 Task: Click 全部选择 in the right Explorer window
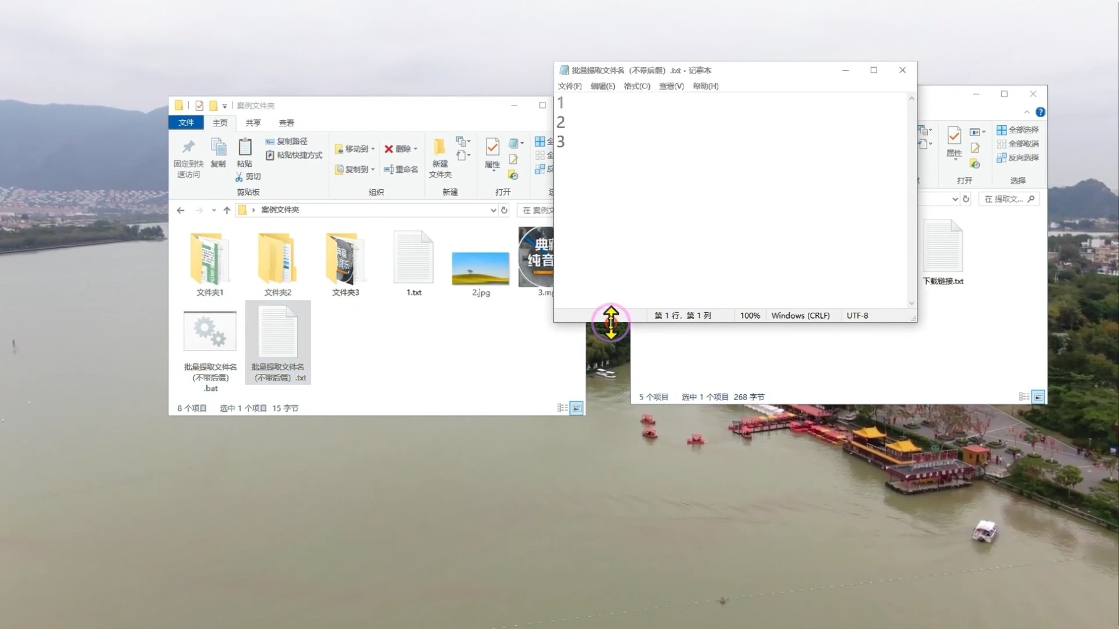pos(1018,130)
